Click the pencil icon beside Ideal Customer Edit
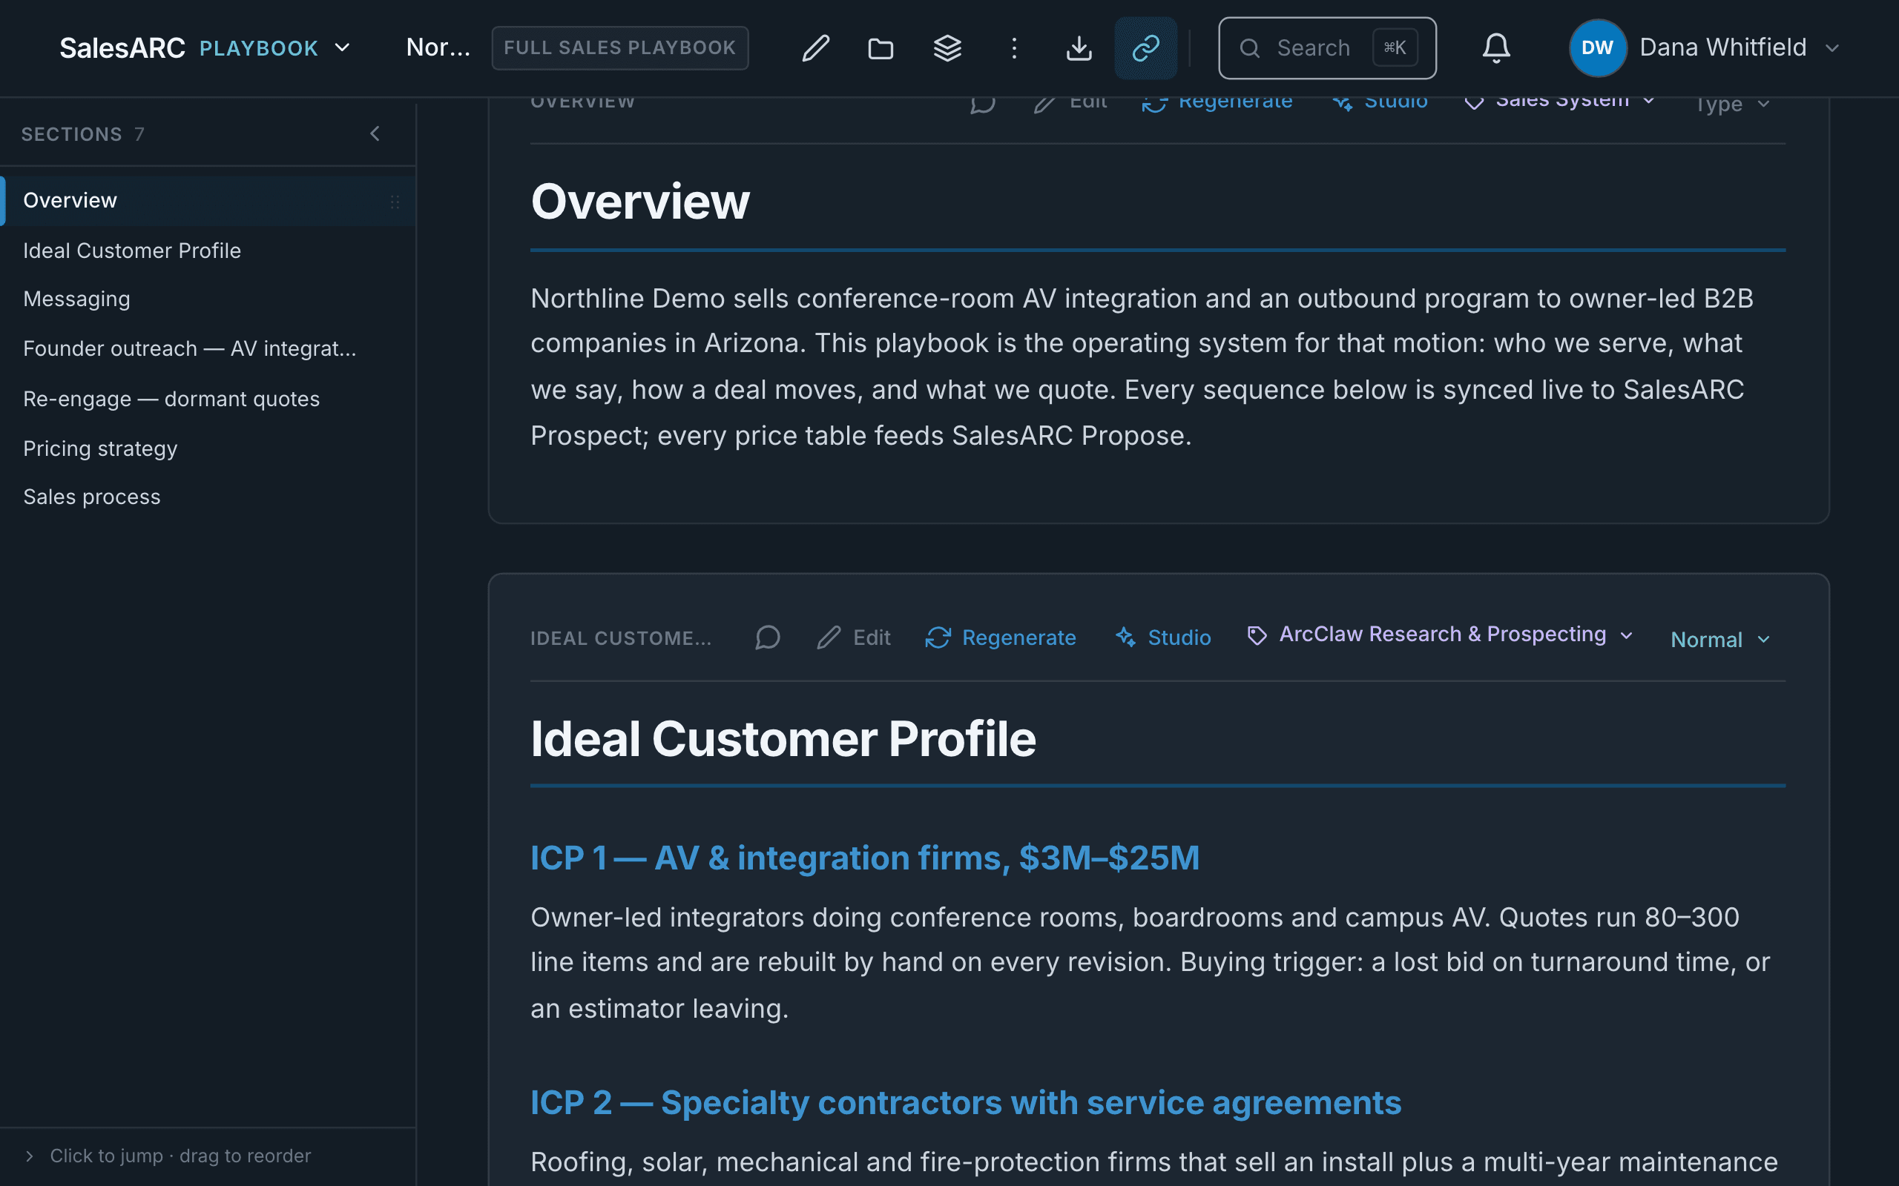Viewport: 1899px width, 1186px height. [x=829, y=637]
